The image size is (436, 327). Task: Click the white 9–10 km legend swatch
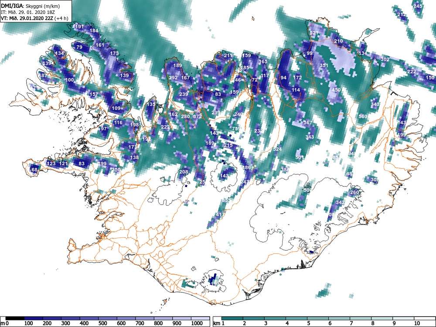tap(403, 318)
